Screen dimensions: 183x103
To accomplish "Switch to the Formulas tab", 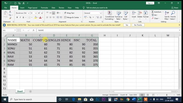I will tap(44, 8).
